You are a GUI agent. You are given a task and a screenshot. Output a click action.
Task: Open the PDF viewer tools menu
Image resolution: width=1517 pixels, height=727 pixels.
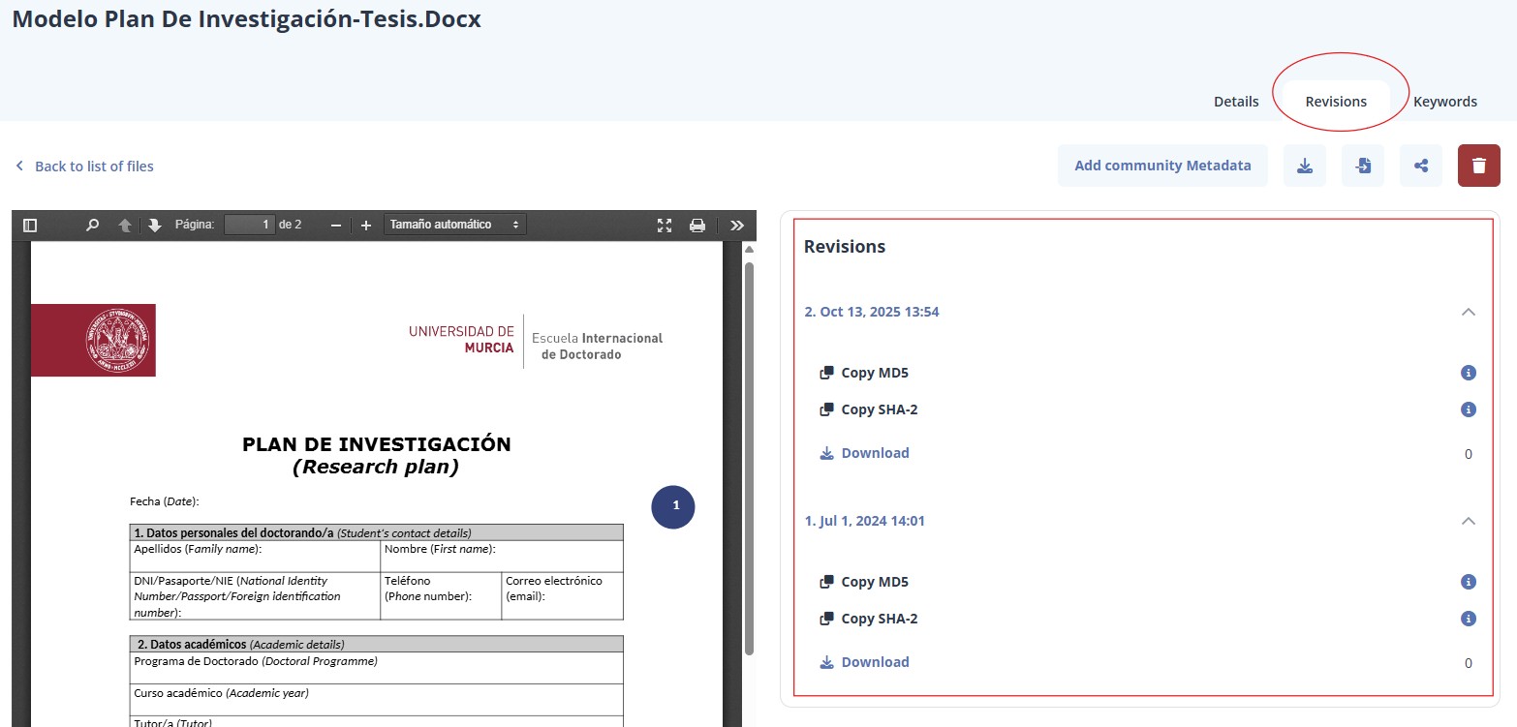(736, 226)
